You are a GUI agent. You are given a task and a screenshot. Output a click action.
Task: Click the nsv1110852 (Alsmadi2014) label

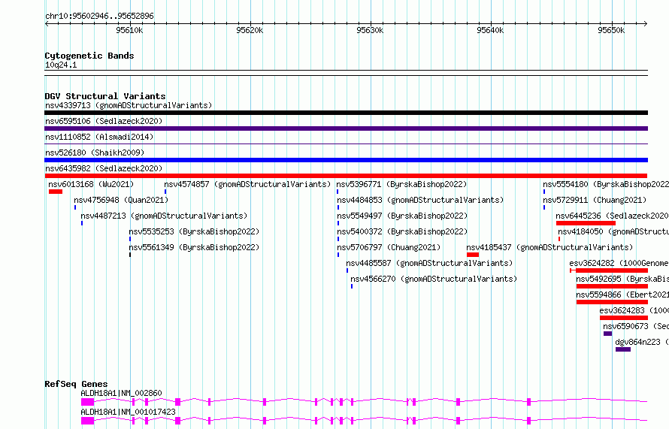(99, 137)
